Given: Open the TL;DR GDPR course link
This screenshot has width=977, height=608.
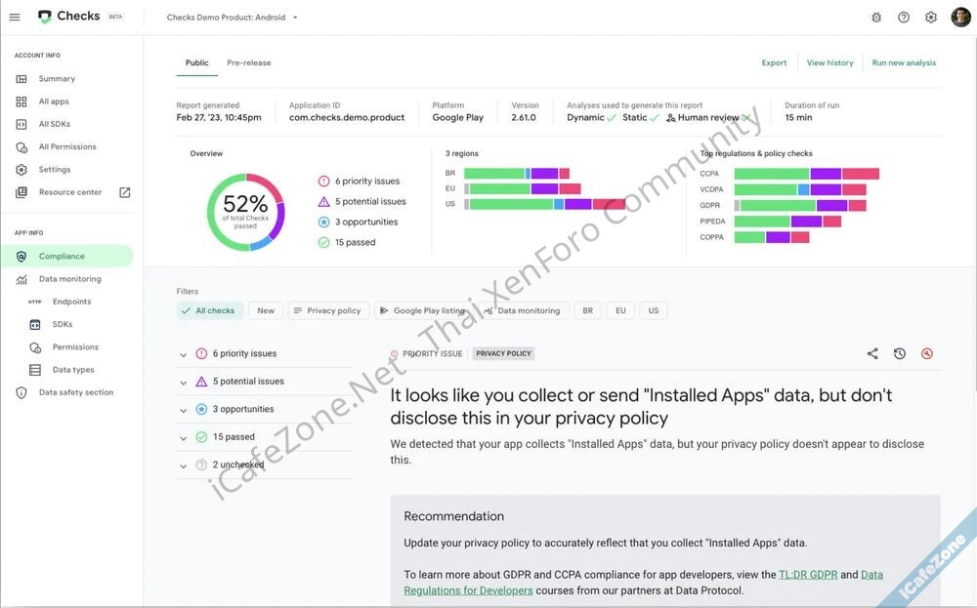Looking at the screenshot, I should 807,575.
